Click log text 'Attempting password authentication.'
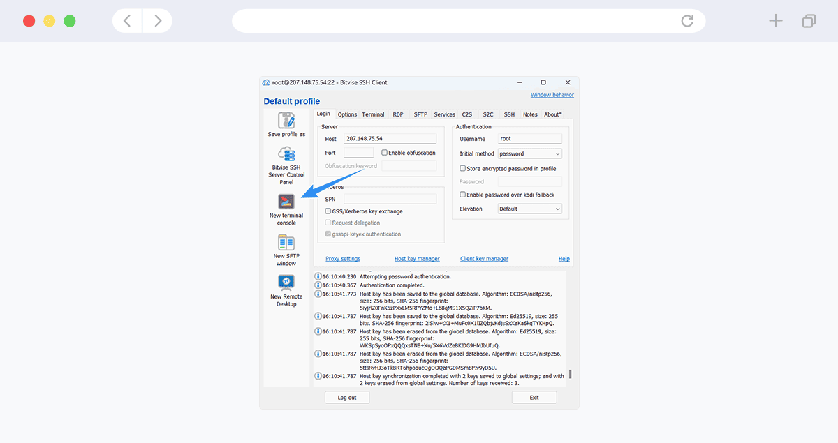The width and height of the screenshot is (838, 443). click(x=405, y=276)
